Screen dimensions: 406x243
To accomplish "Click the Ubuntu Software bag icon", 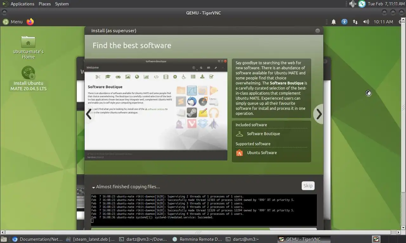I will (239, 153).
